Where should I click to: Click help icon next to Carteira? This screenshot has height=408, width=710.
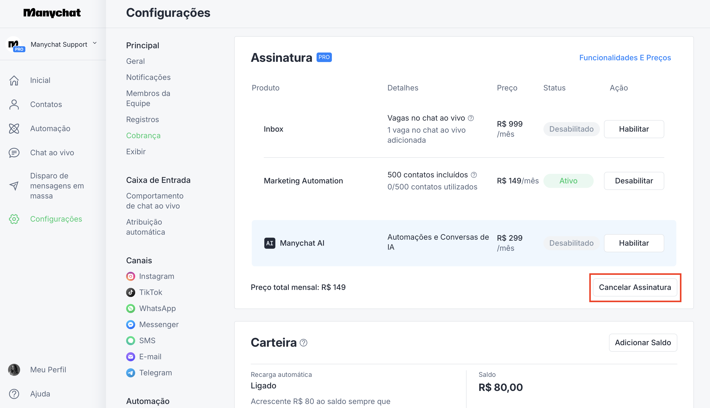point(304,343)
